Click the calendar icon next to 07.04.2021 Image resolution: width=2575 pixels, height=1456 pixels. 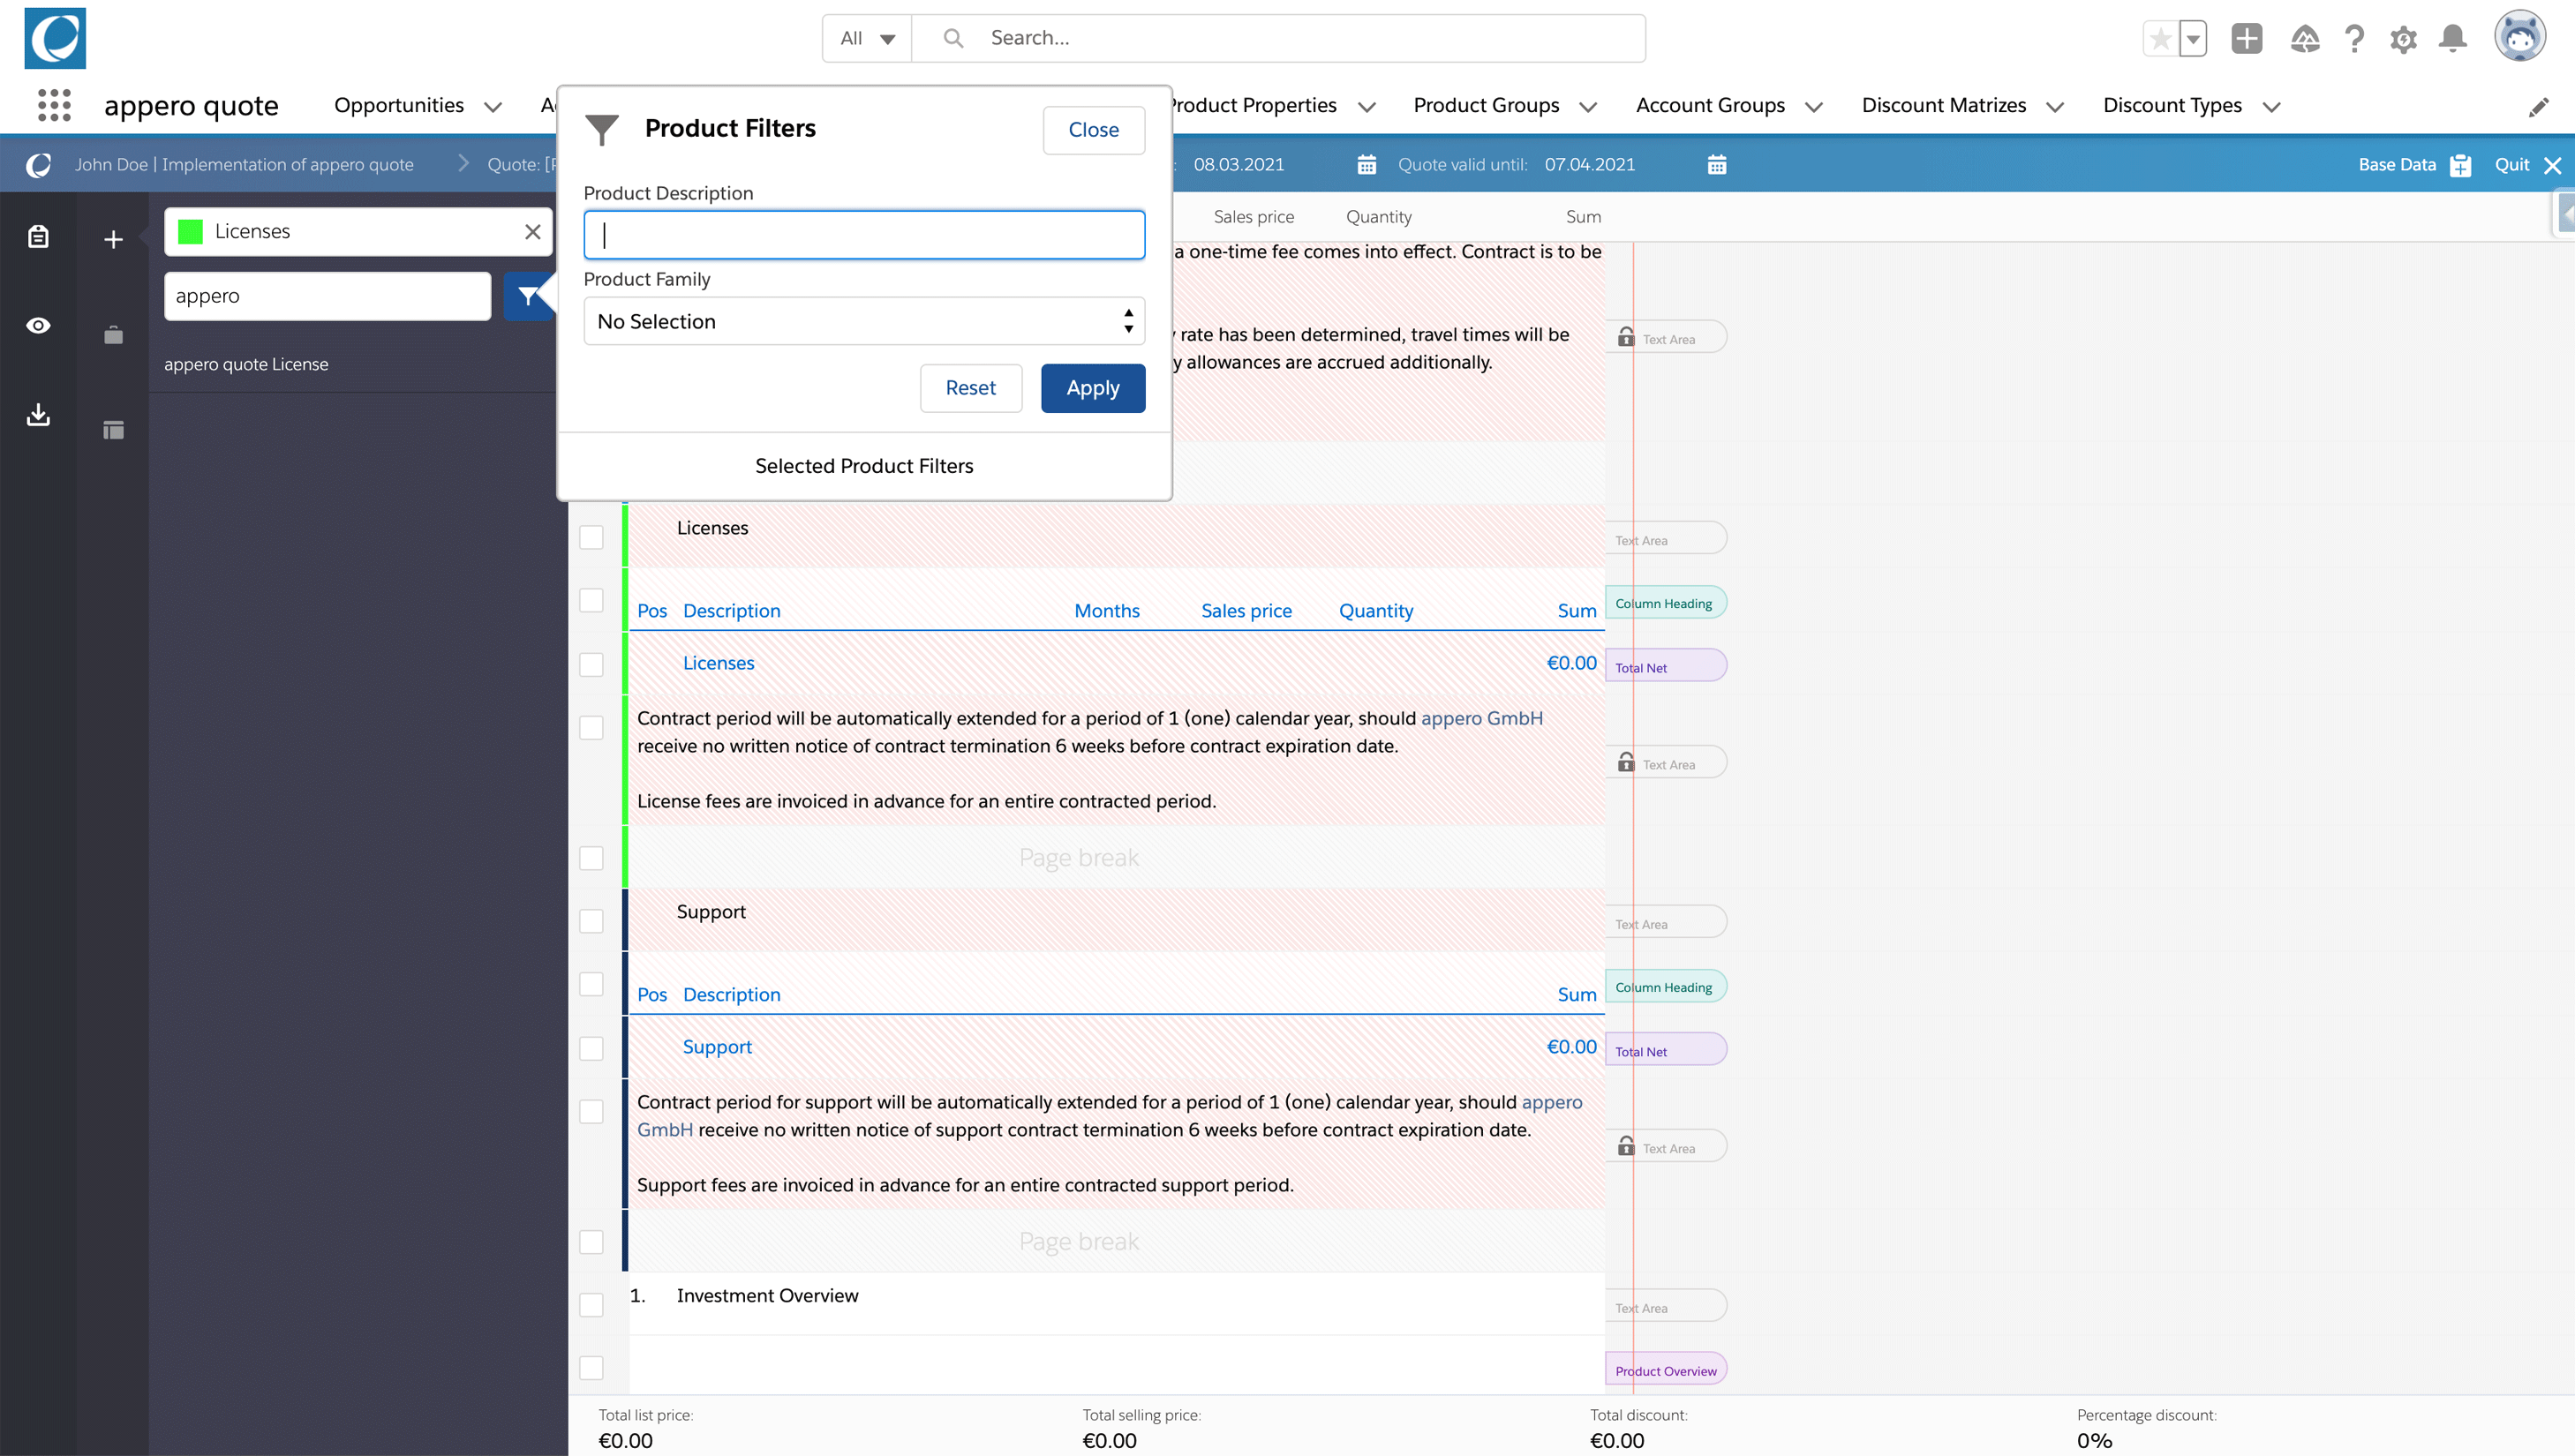tap(1717, 165)
